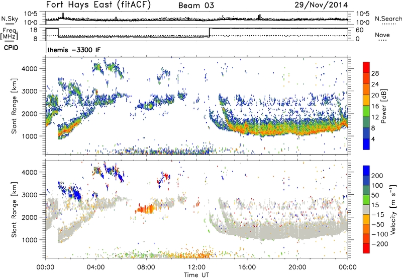Click the '20:00' time tick label
This screenshot has height=278, width=402.
[x=297, y=267]
